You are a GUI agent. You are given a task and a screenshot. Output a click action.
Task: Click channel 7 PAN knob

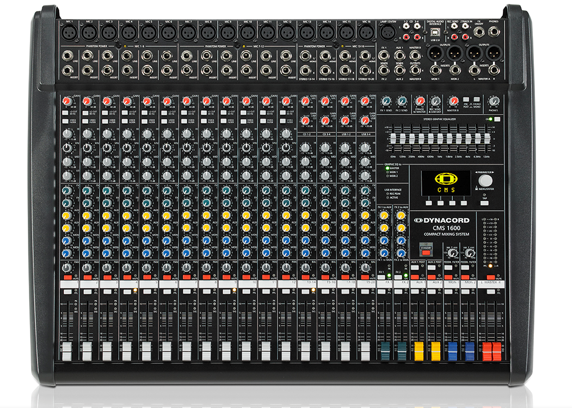coord(187,268)
